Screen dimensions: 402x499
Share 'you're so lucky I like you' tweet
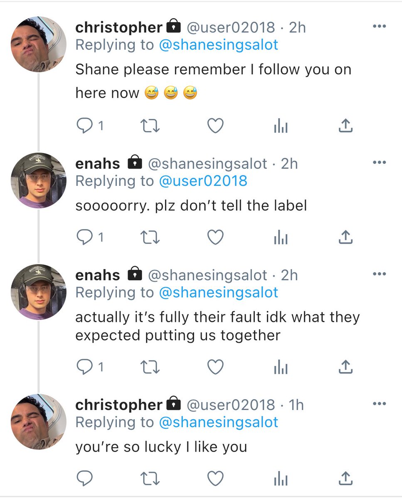coord(345,479)
